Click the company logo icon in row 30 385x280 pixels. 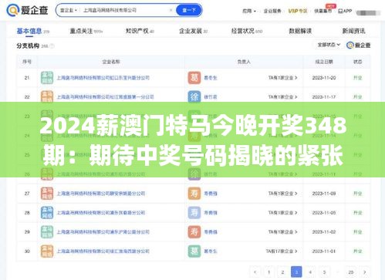tap(47, 251)
